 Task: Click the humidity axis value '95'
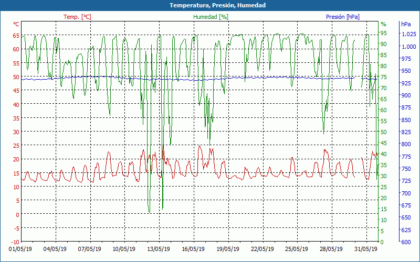[384, 33]
